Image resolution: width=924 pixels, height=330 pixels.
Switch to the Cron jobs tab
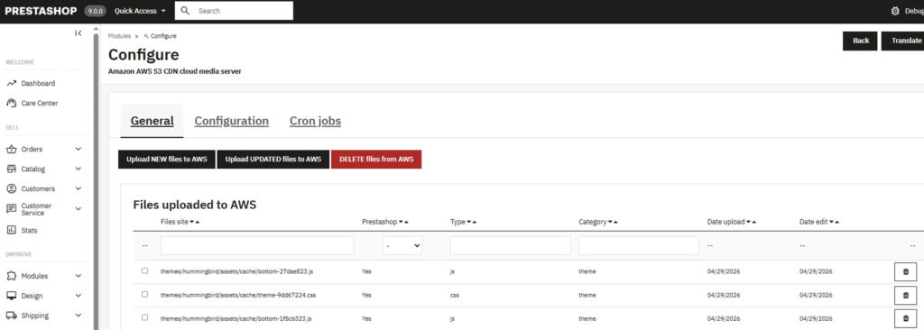click(315, 121)
